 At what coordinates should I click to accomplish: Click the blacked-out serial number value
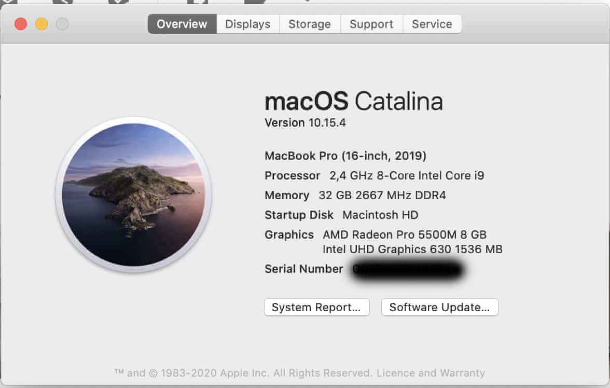coord(407,270)
